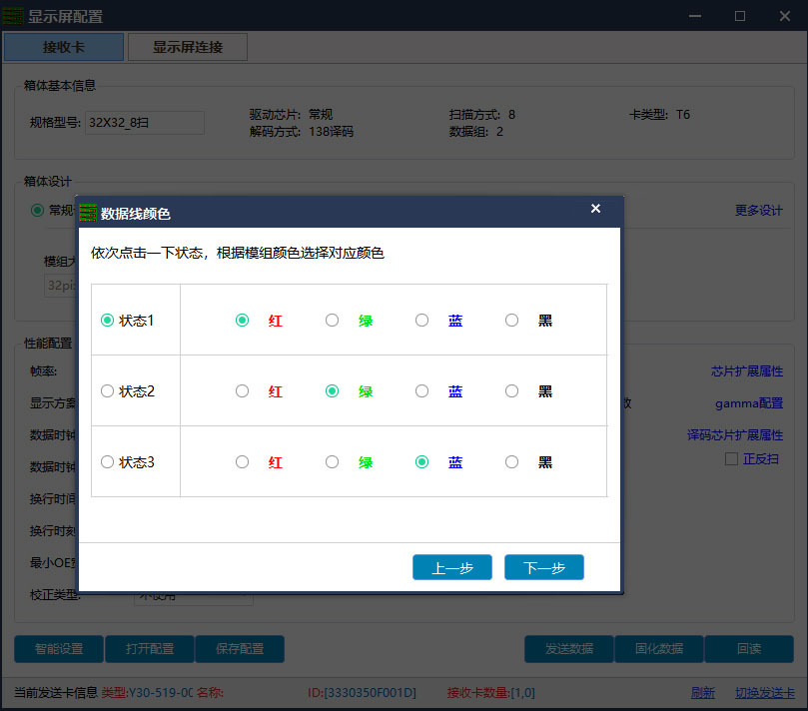Close the 数据线颜色 dialog
808x711 pixels.
click(595, 208)
